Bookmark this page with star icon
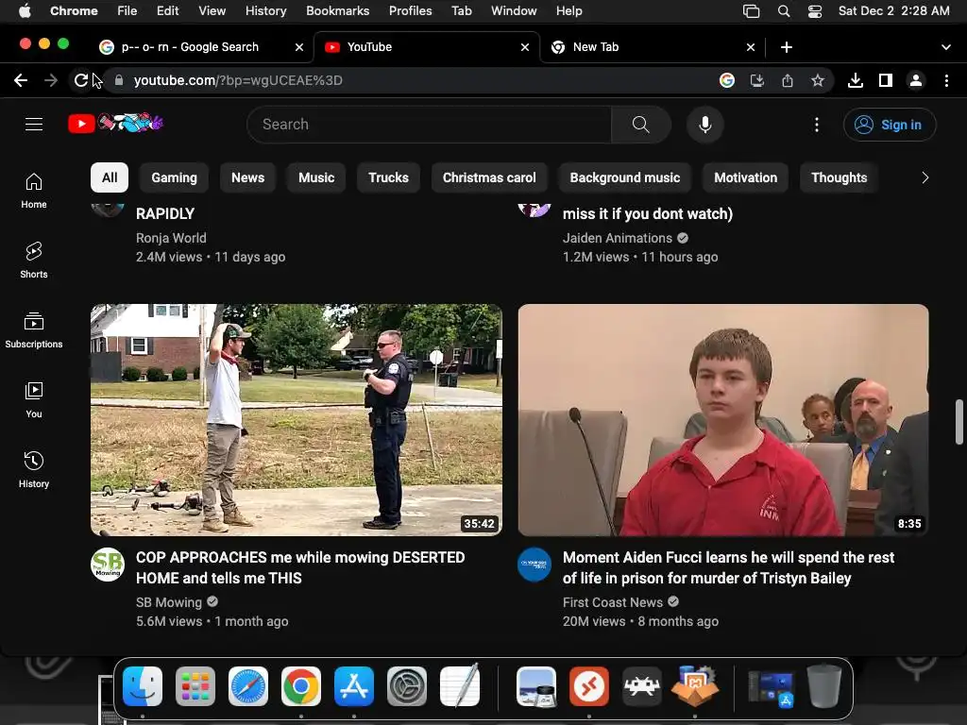967x725 pixels. tap(818, 80)
